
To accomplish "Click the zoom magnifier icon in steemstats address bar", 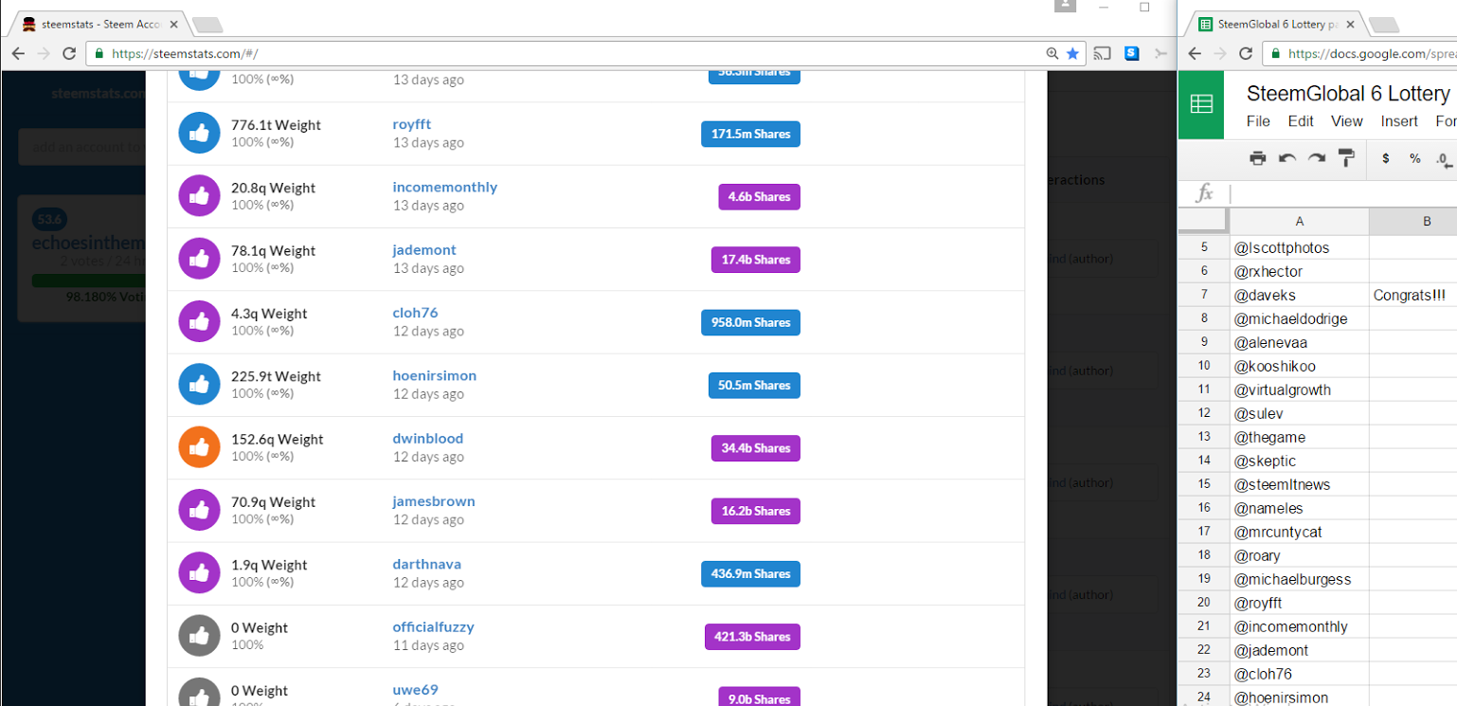I will coord(1052,54).
